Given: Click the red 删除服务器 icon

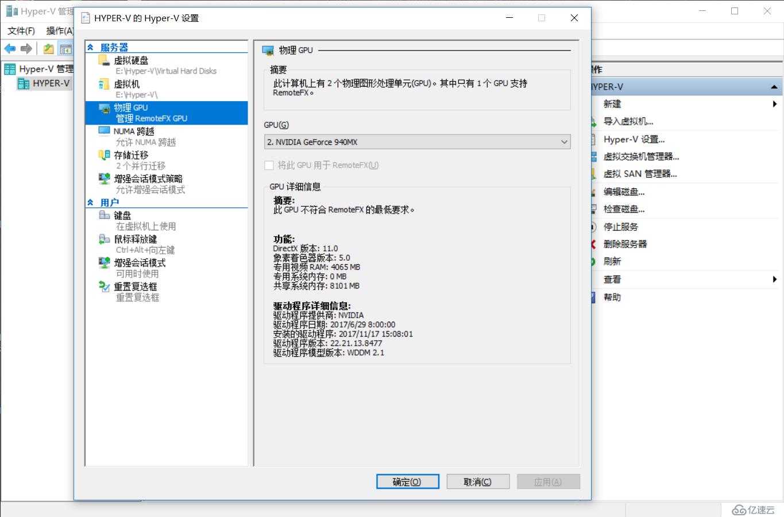Looking at the screenshot, I should point(593,244).
